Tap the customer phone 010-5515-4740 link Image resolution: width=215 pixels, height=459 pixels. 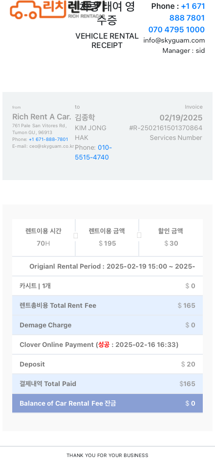[x=93, y=152]
